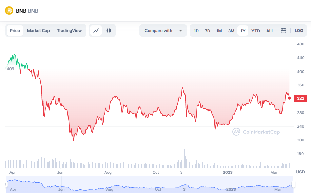The width and height of the screenshot is (311, 194).
Task: Toggle LOG scale
Action: pyautogui.click(x=299, y=31)
